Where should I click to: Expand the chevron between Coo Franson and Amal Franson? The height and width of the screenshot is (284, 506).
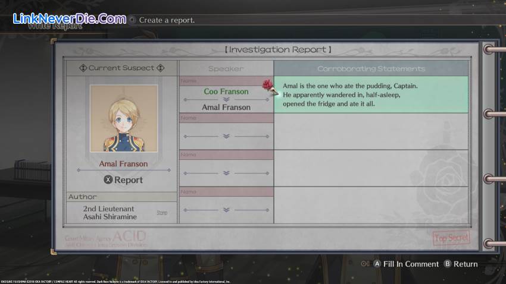[x=226, y=99]
